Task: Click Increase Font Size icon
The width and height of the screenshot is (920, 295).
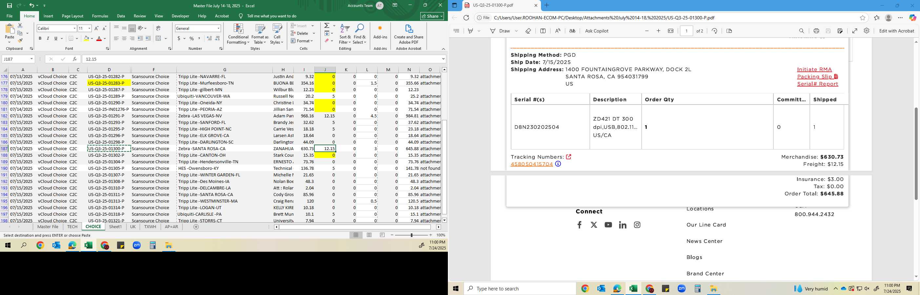Action: pyautogui.click(x=96, y=28)
